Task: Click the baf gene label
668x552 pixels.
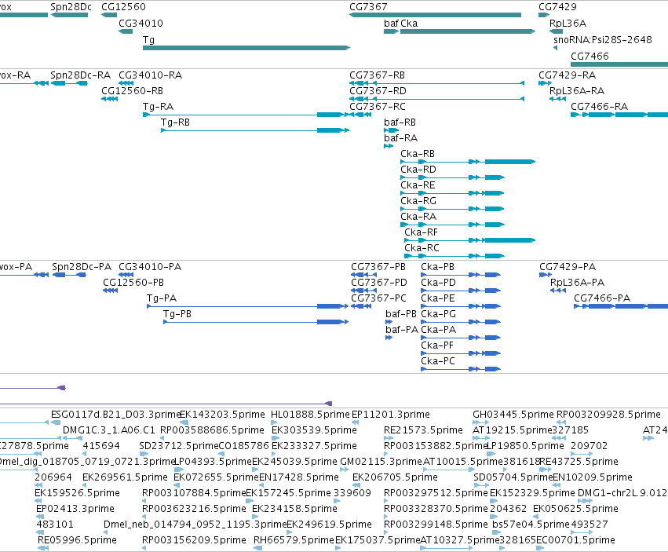Action: coord(391,23)
